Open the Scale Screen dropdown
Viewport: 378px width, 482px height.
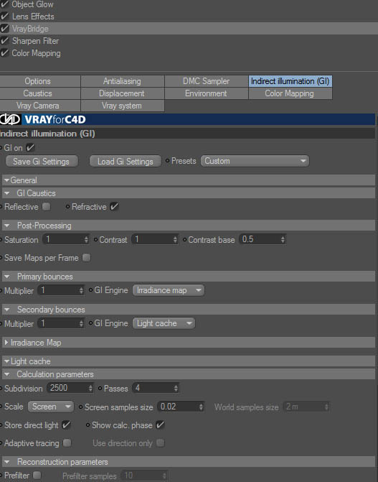point(51,407)
